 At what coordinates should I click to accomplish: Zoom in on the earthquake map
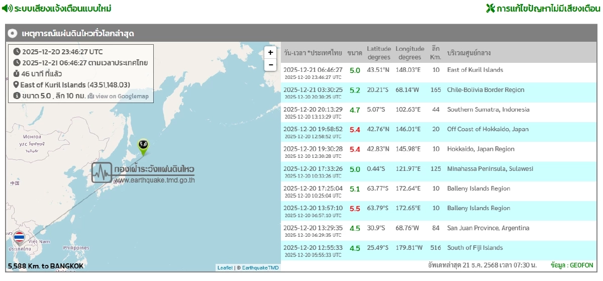pos(270,53)
